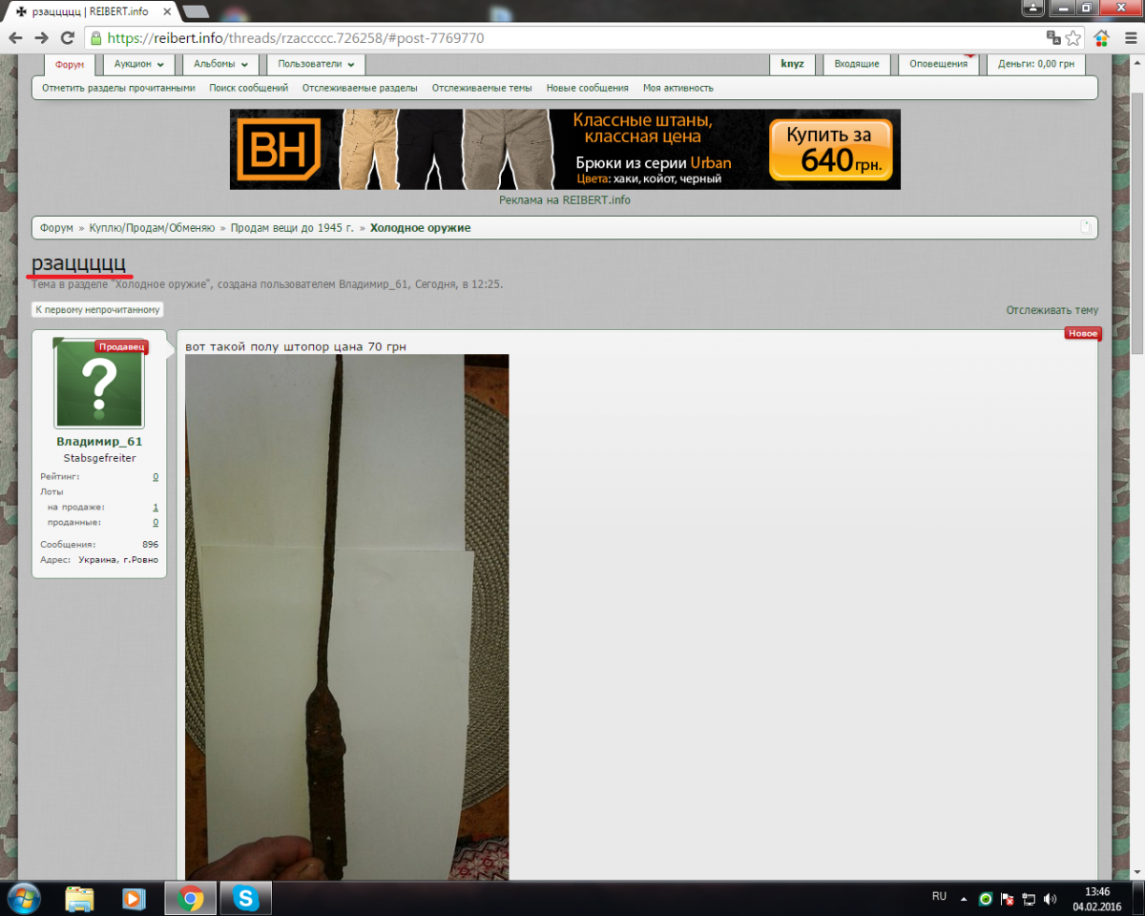1145x916 pixels.
Task: Bookmark this page with the star icon
Action: point(1073,38)
